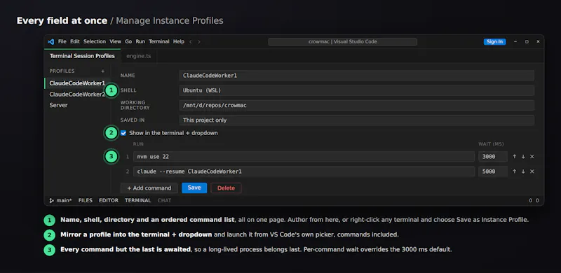The width and height of the screenshot is (561, 273).
Task: Open the Saved In dropdown 'This project only'
Action: 356,120
